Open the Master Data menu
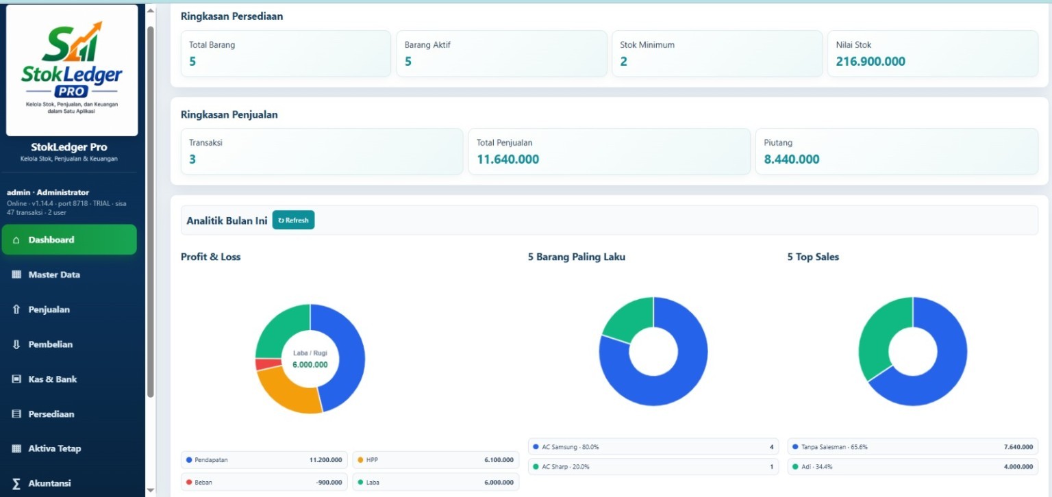Image resolution: width=1052 pixels, height=497 pixels. pos(69,275)
